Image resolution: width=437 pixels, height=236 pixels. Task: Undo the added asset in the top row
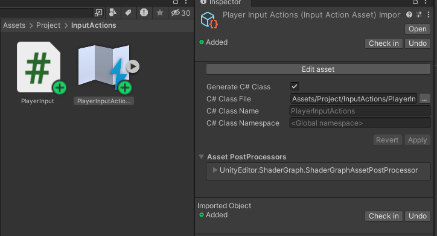pos(418,43)
